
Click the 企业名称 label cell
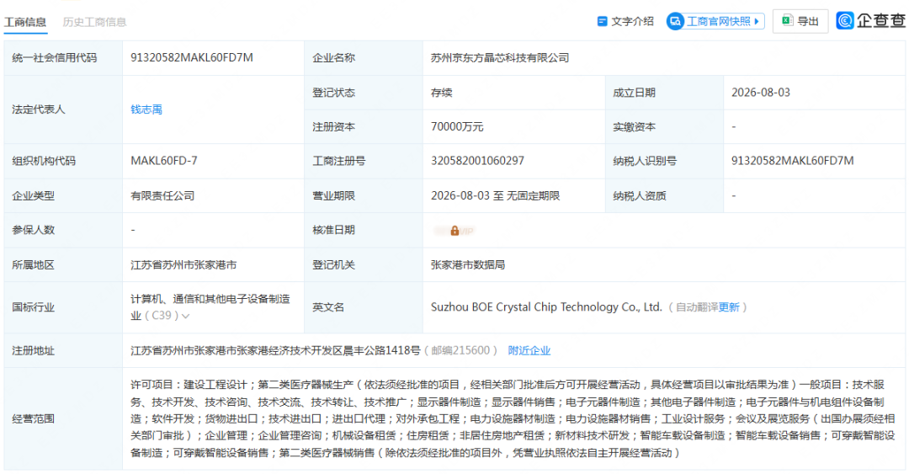[364, 58]
